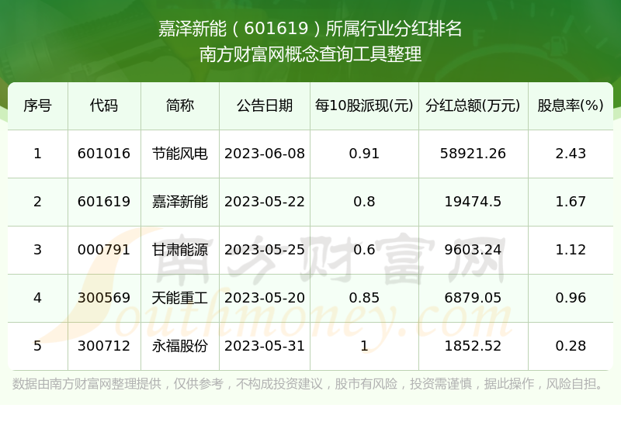Select stock code 000791
The width and height of the screenshot is (621, 422).
click(x=104, y=250)
